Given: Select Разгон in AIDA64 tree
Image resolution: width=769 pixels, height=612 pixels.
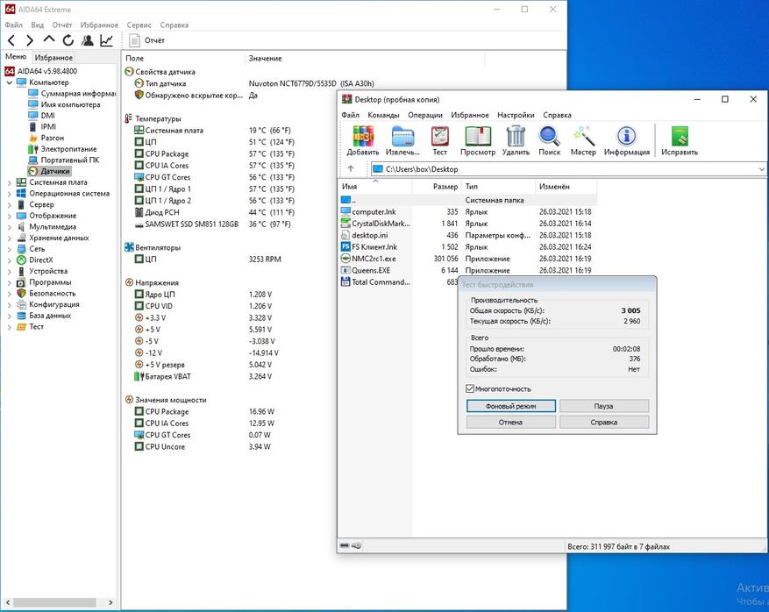Looking at the screenshot, I should click(46, 138).
